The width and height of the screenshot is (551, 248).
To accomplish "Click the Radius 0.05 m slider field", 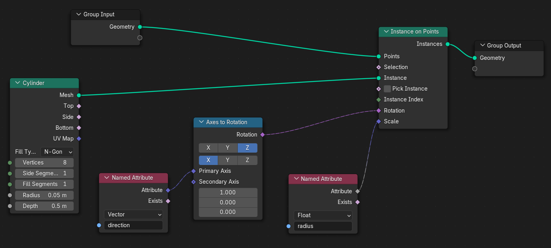I will (44, 195).
